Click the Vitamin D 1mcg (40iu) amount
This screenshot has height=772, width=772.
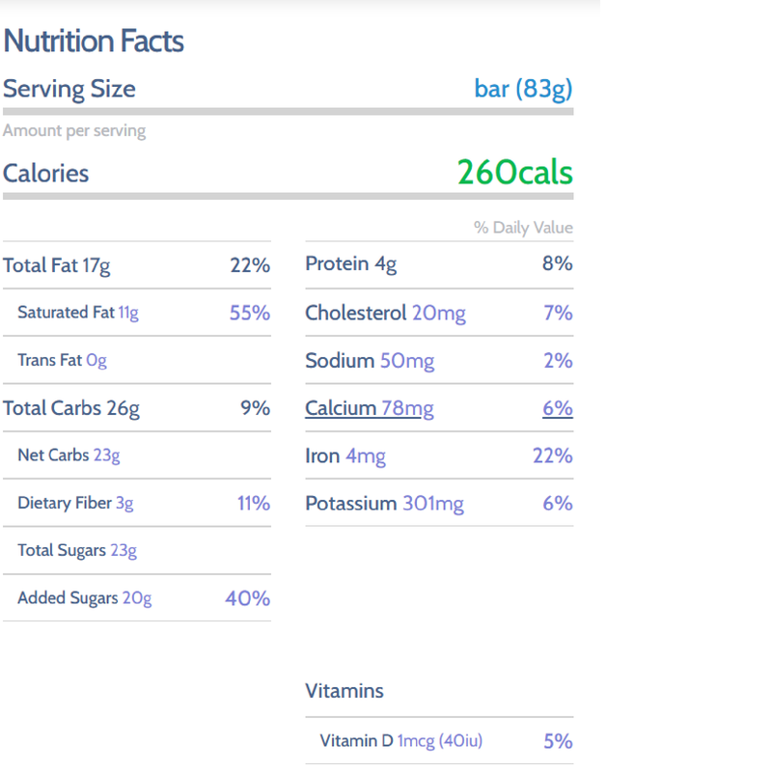tap(440, 741)
